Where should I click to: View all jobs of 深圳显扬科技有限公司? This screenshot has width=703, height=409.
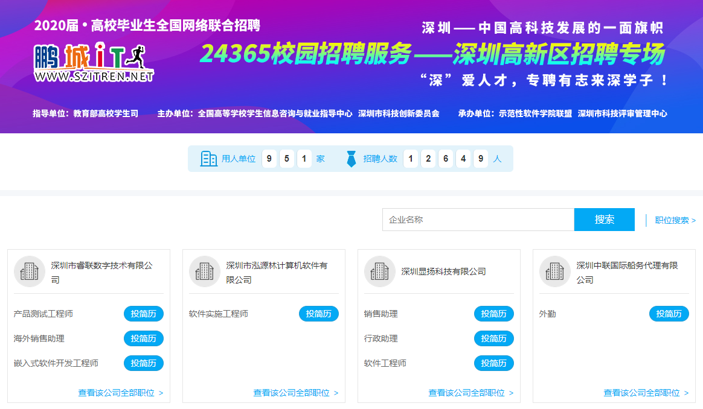[x=470, y=393]
